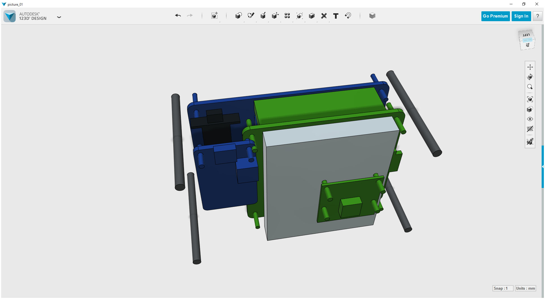The height and width of the screenshot is (299, 545).
Task: Open the Pattern tool
Action: point(287,16)
